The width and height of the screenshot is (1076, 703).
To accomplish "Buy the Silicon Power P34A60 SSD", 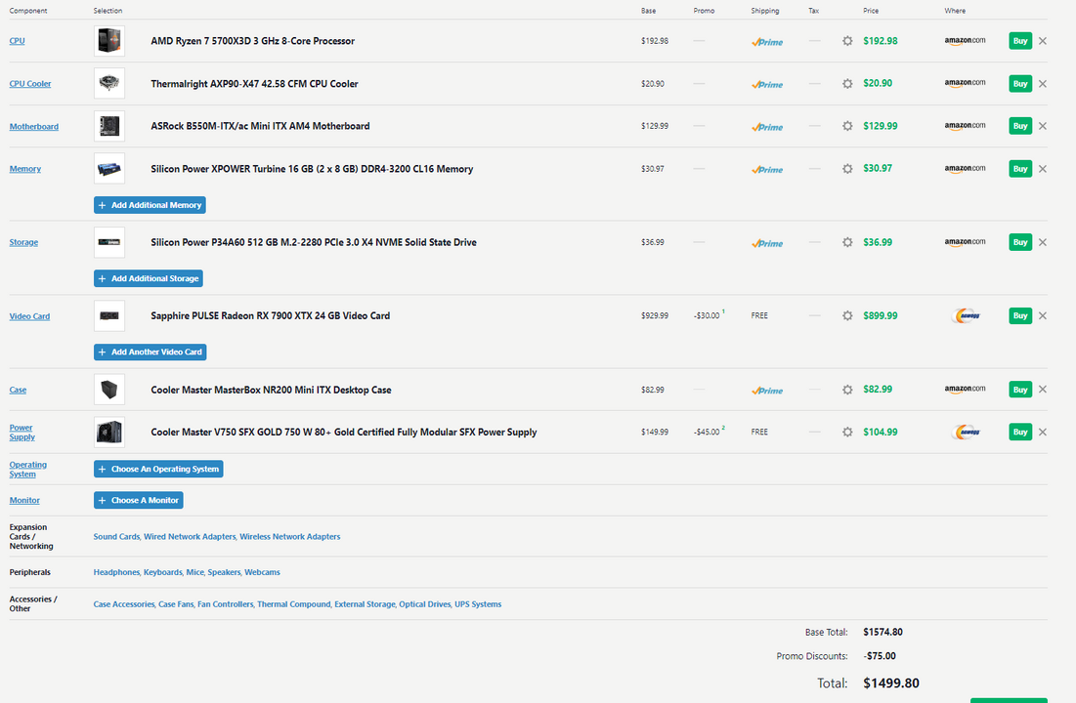I will point(1019,242).
